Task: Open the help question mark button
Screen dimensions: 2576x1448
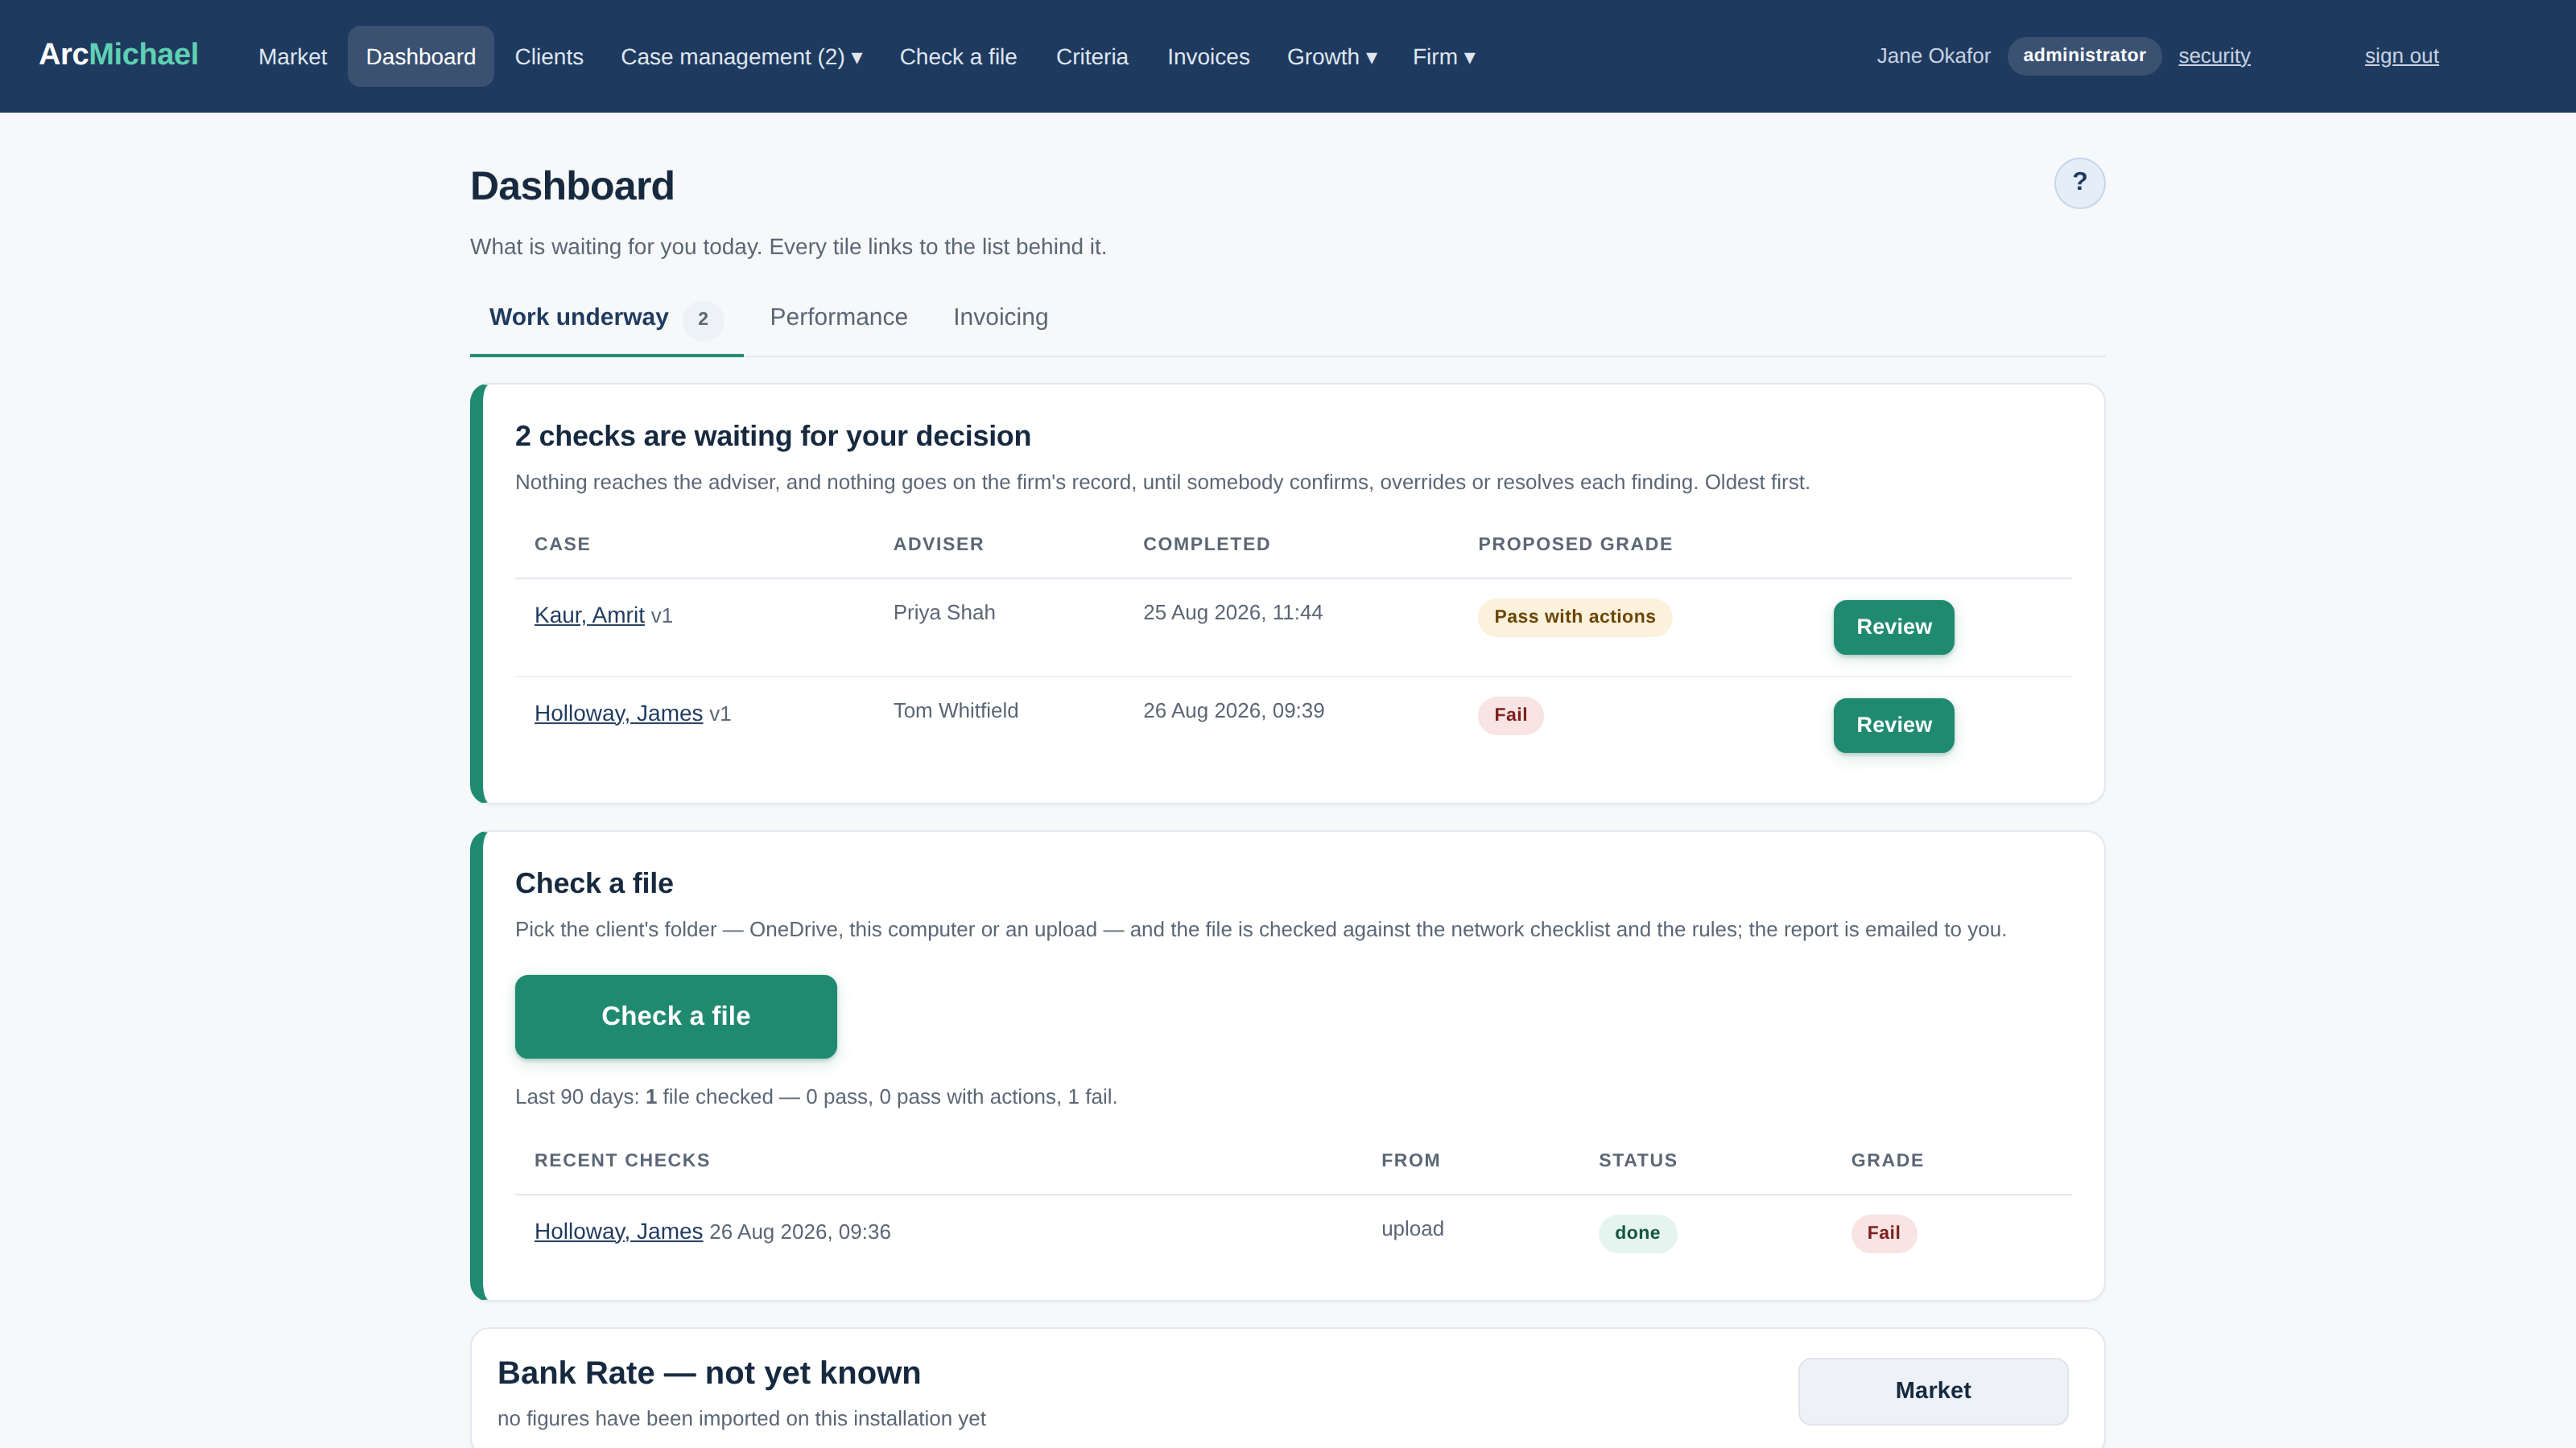Action: pyautogui.click(x=2079, y=183)
